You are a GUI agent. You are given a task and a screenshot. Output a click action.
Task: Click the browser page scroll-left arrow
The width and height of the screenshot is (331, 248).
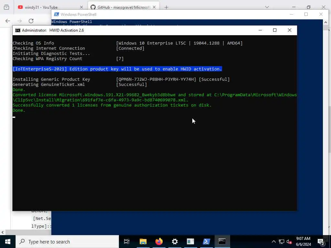coord(2,232)
